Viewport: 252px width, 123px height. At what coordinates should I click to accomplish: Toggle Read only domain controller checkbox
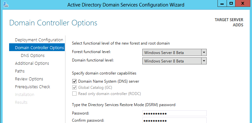click(74, 94)
